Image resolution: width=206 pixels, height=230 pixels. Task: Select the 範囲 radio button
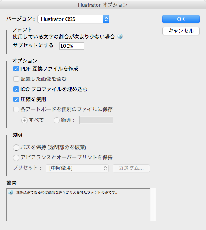click(x=56, y=120)
